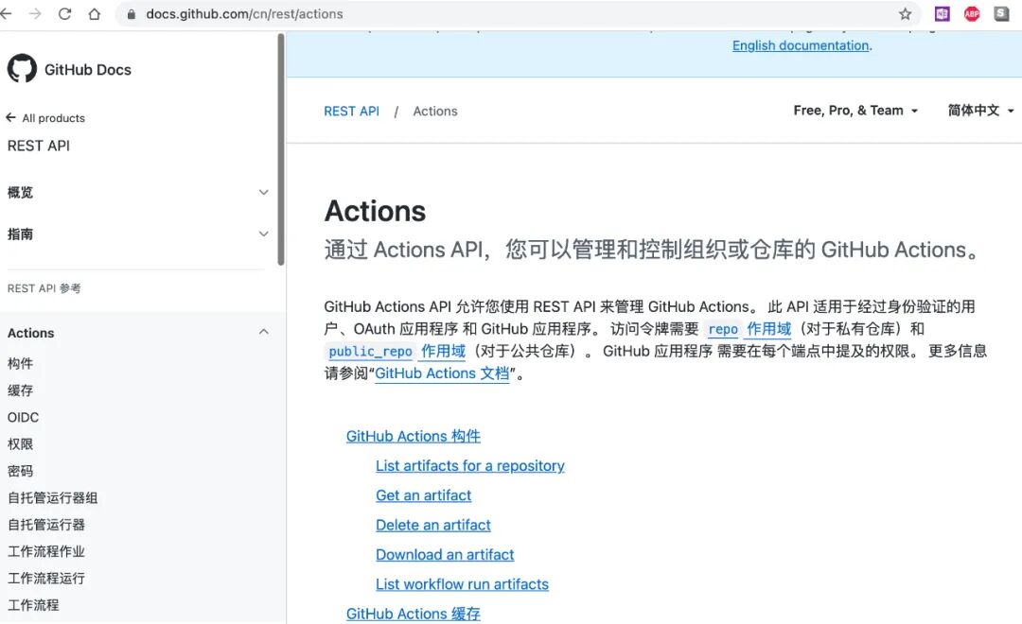This screenshot has width=1022, height=624.
Task: Click REST API breadcrumb
Action: (x=351, y=112)
